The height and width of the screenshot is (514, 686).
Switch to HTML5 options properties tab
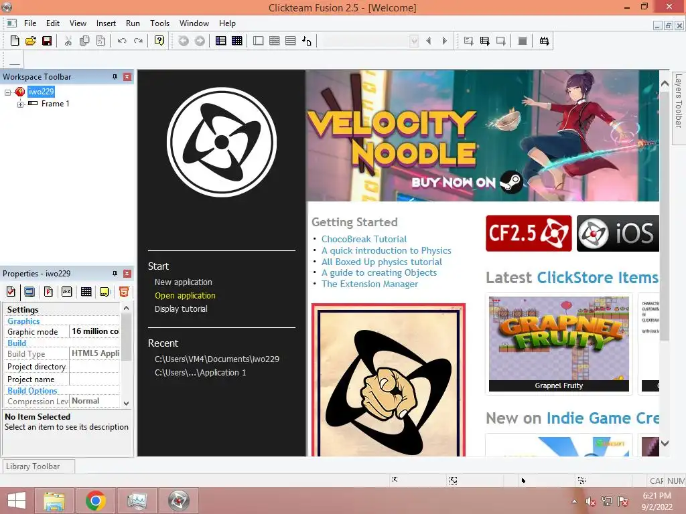tap(124, 292)
